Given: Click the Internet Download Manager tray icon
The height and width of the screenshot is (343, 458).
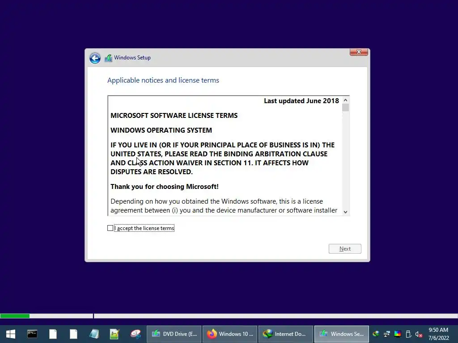Looking at the screenshot, I should [376, 334].
